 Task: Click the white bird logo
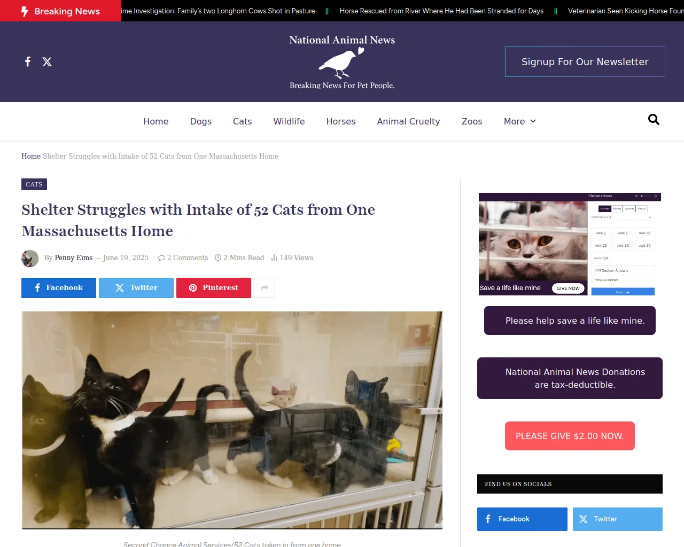(341, 63)
